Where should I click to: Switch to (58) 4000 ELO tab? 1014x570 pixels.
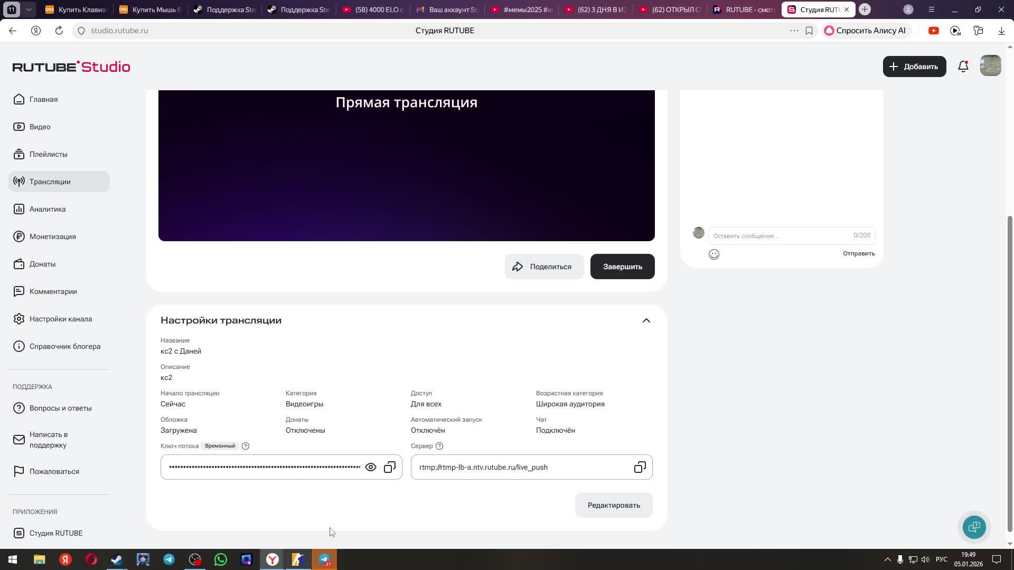tap(374, 9)
